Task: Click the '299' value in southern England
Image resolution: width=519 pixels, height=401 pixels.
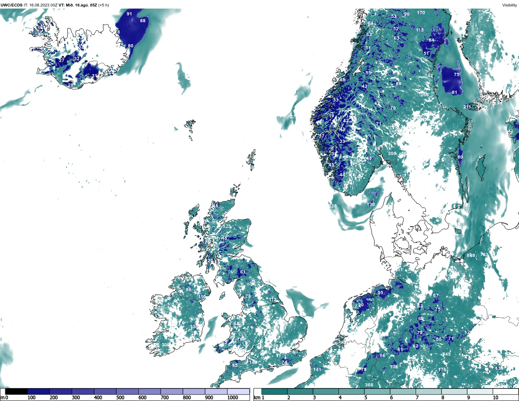Action: [x=275, y=346]
